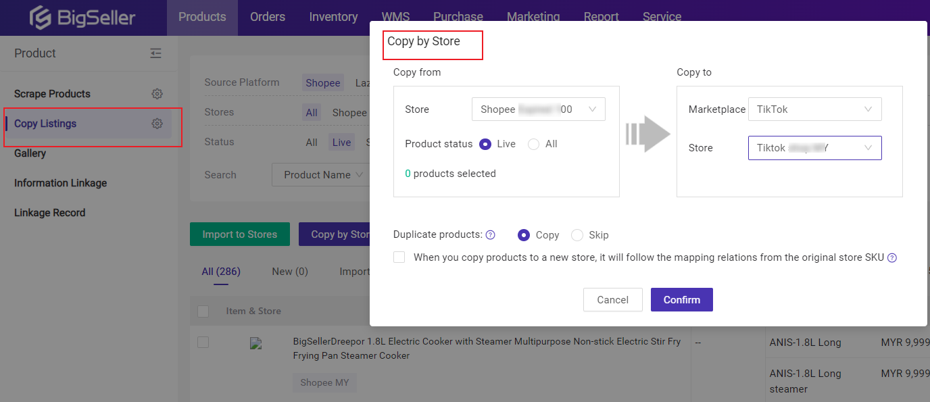Click the product thumbnail image

pyautogui.click(x=255, y=343)
